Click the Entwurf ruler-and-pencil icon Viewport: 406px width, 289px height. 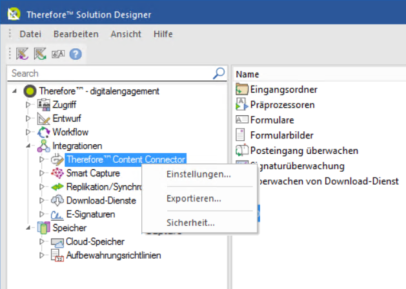click(x=44, y=118)
